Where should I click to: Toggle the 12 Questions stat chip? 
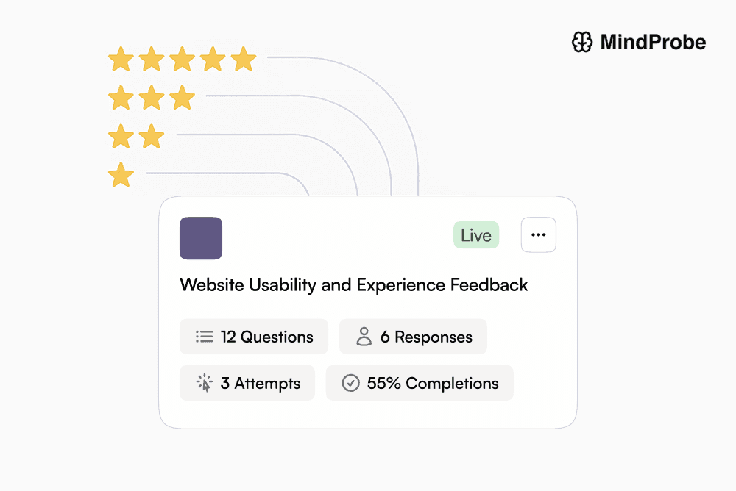[253, 336]
